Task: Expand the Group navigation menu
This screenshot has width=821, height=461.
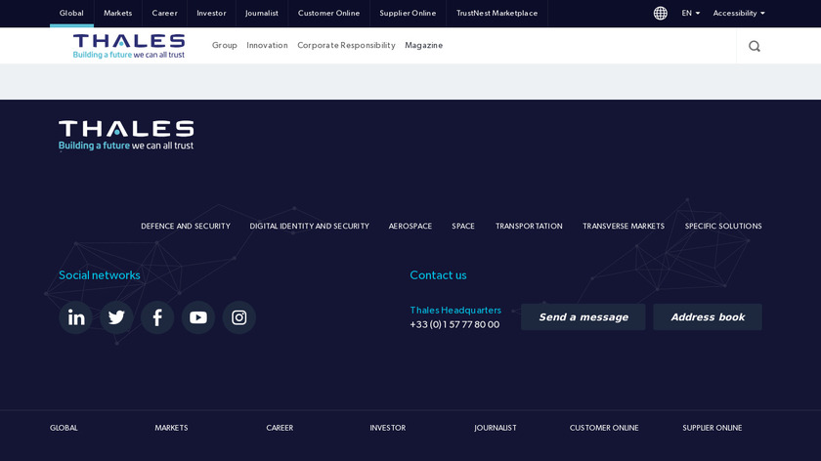Action: click(x=225, y=46)
